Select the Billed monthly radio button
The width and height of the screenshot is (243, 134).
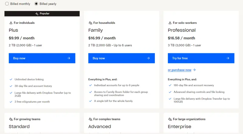coord(7,4)
